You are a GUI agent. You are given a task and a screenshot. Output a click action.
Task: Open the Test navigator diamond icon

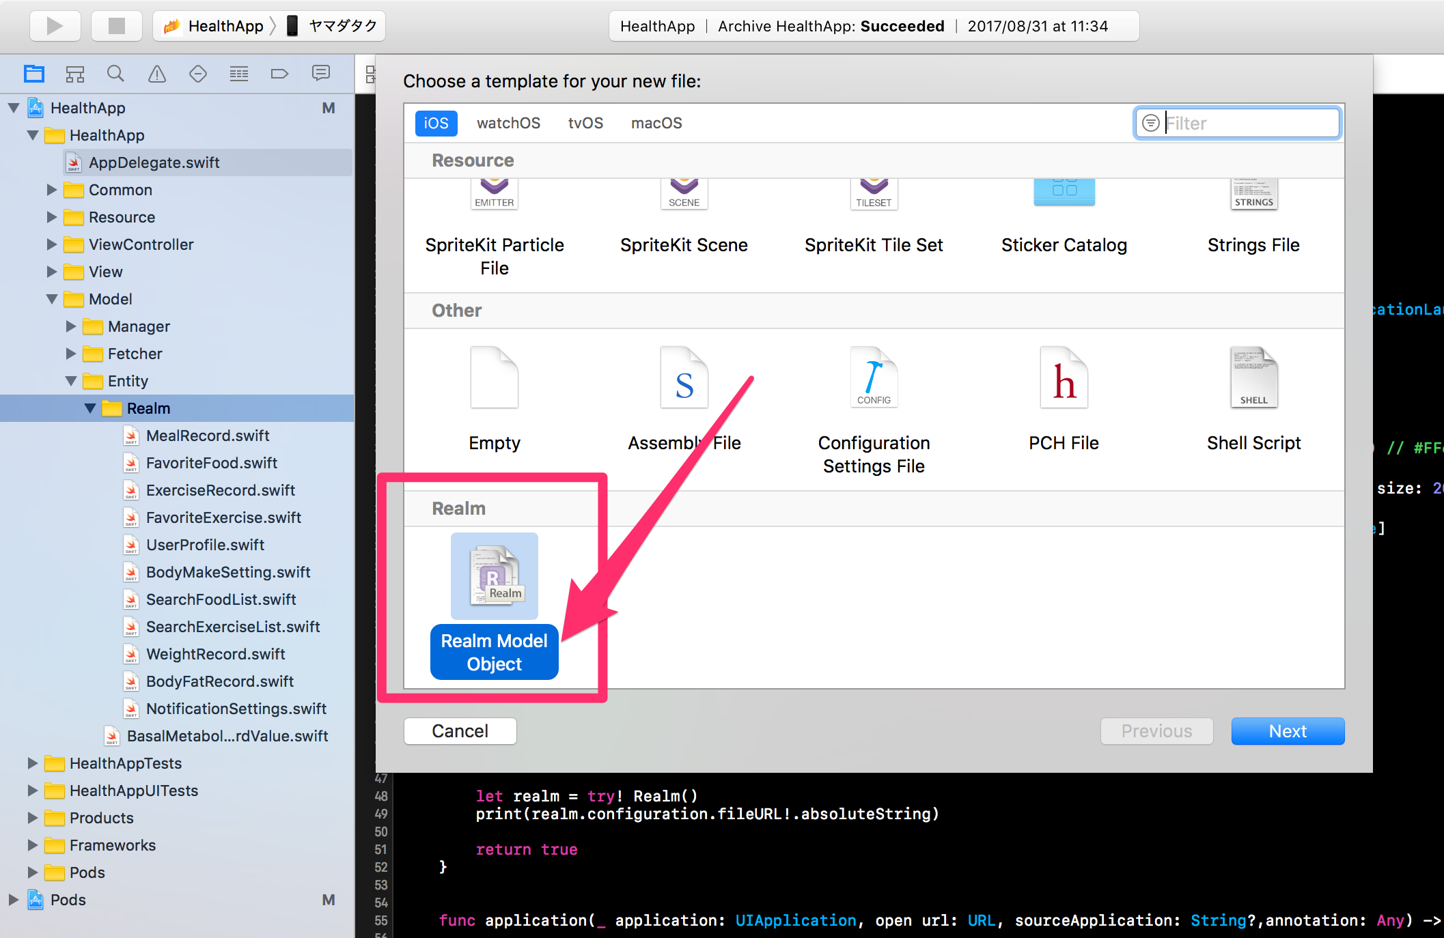tap(198, 74)
